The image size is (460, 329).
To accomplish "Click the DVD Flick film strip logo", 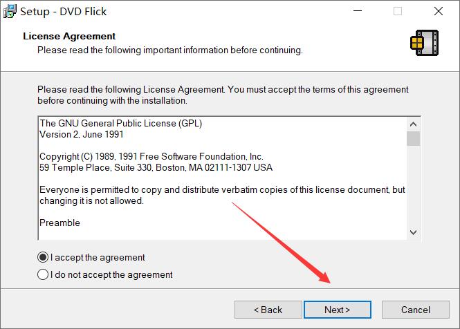I will pos(425,43).
